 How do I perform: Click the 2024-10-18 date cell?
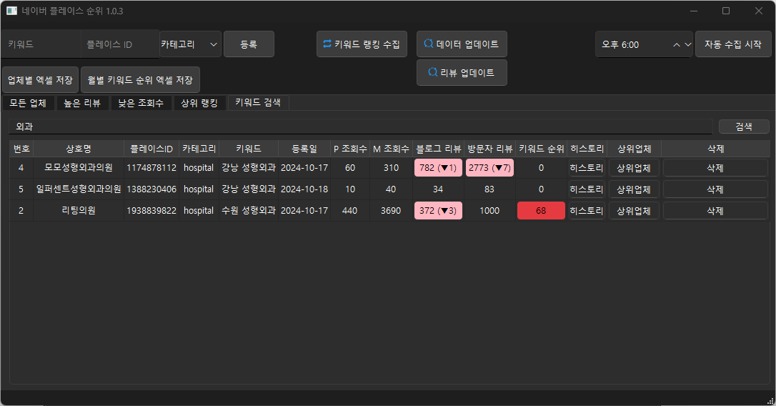tap(304, 189)
